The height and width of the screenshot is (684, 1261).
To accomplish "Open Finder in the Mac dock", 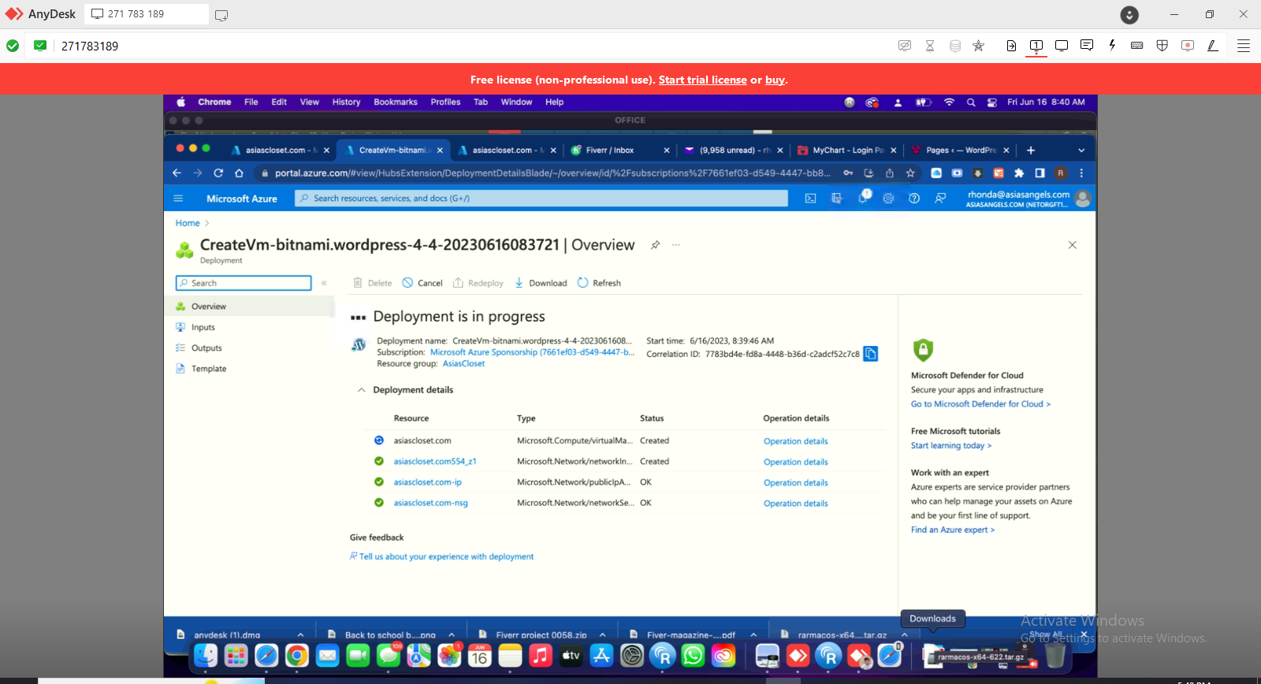I will pyautogui.click(x=206, y=655).
